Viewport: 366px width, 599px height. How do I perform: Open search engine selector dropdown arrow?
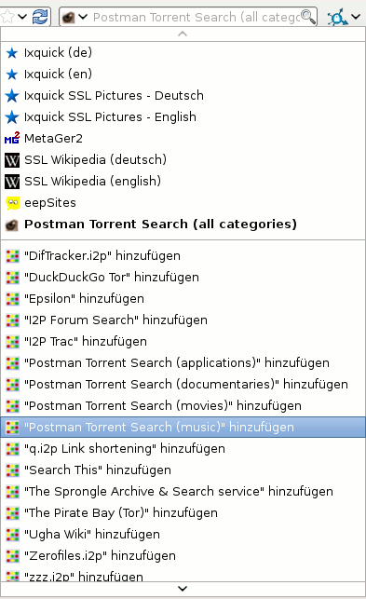pyautogui.click(x=83, y=17)
